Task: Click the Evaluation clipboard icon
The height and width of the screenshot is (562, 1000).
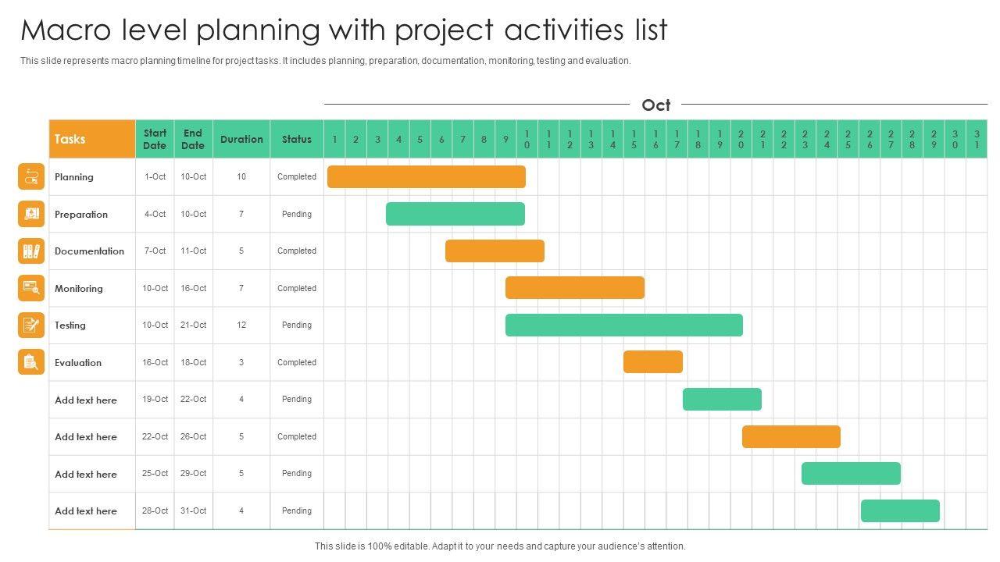Action: tap(31, 362)
